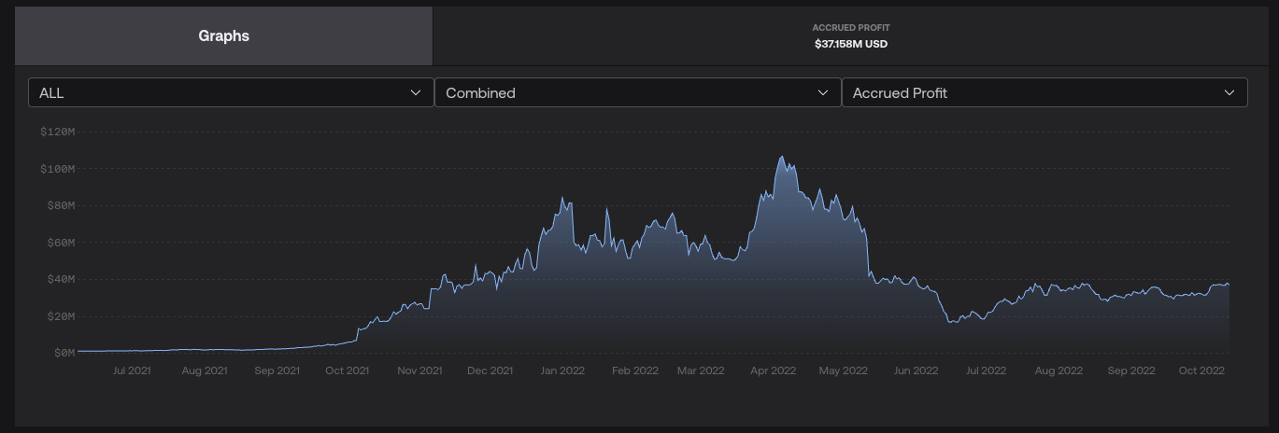Click the Oct 2022 x-axis label
Screen dimensions: 1279x433
1200,370
